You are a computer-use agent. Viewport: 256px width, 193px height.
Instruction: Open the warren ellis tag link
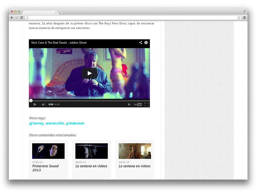point(55,123)
